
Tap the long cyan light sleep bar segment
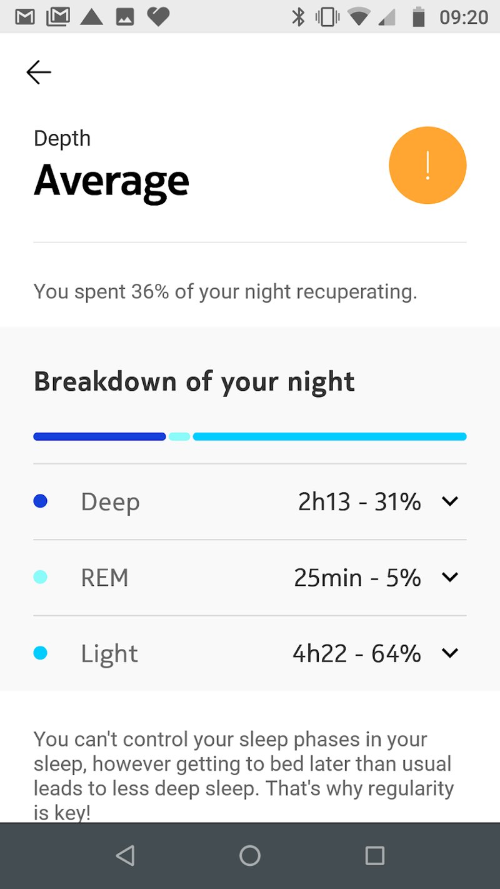tap(329, 436)
